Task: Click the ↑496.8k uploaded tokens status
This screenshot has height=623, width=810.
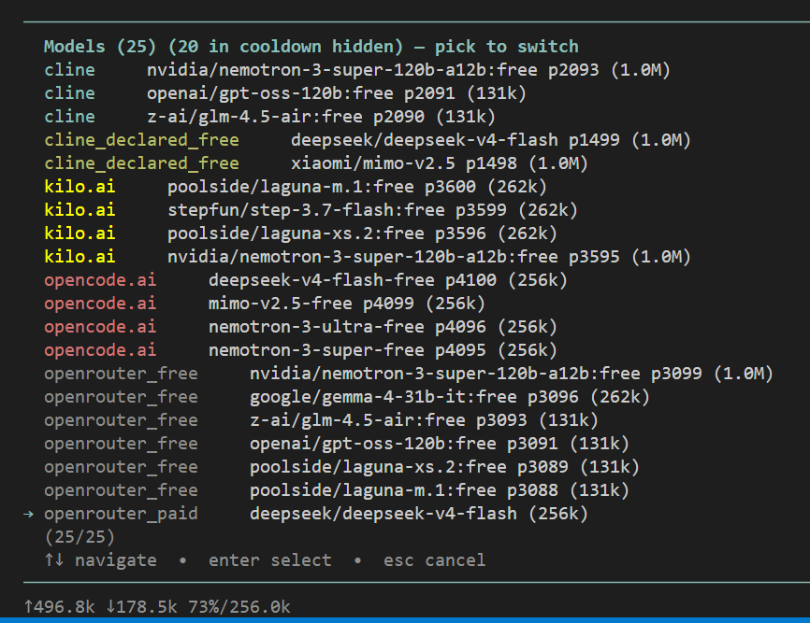Action: pos(60,607)
